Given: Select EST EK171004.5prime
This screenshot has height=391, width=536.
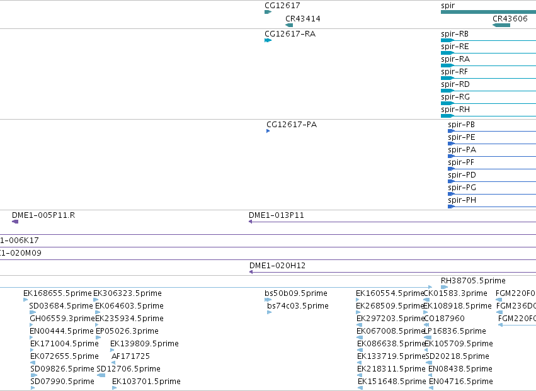Looking at the screenshot, I should click(x=64, y=344).
